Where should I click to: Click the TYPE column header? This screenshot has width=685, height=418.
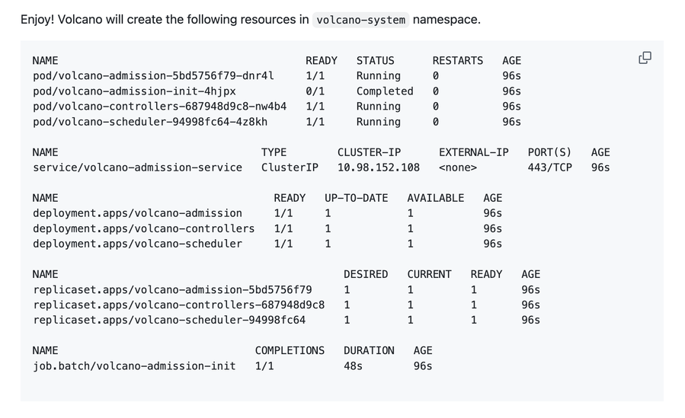click(x=274, y=152)
